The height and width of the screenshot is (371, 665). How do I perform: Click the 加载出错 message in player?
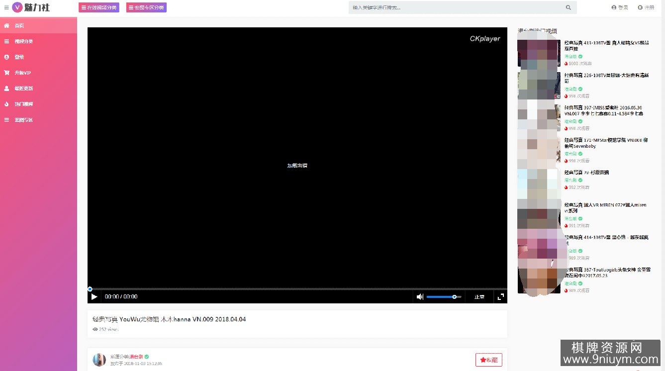[x=297, y=166]
